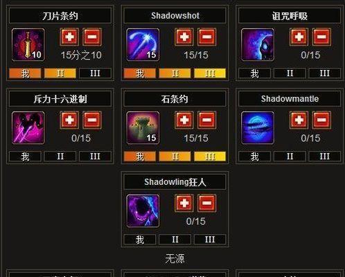Enable tier III under Shadowmantle
345x277 pixels.
[325, 157]
